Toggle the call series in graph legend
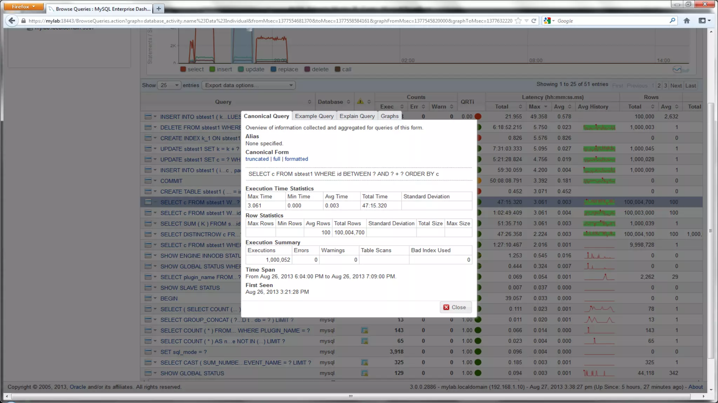Viewport: 718px width, 403px height. coord(343,69)
